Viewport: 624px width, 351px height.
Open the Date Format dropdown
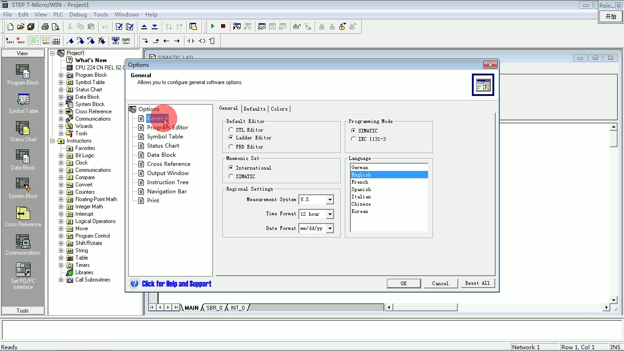click(330, 228)
